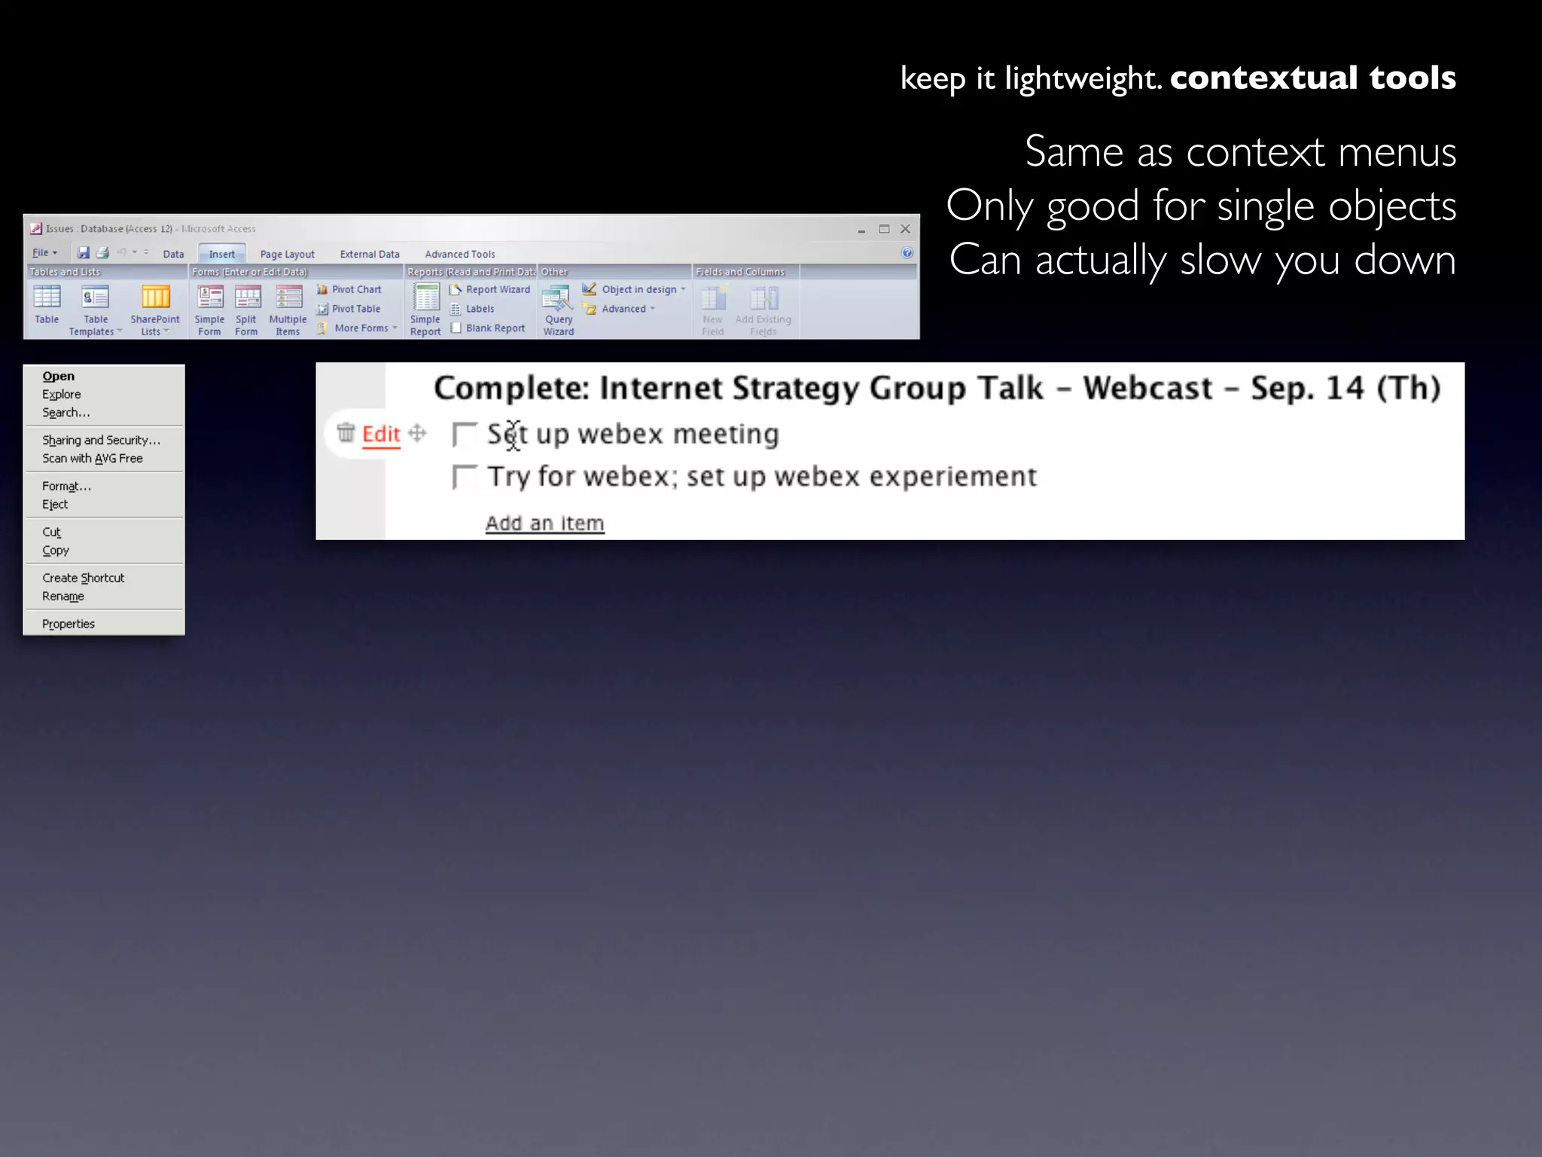Viewport: 1542px width, 1157px height.
Task: Choose Search... in the context menu
Action: (x=104, y=413)
